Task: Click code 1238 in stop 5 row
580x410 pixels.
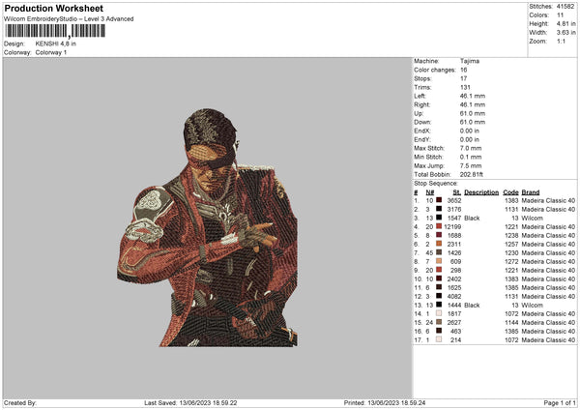Action: coord(511,235)
